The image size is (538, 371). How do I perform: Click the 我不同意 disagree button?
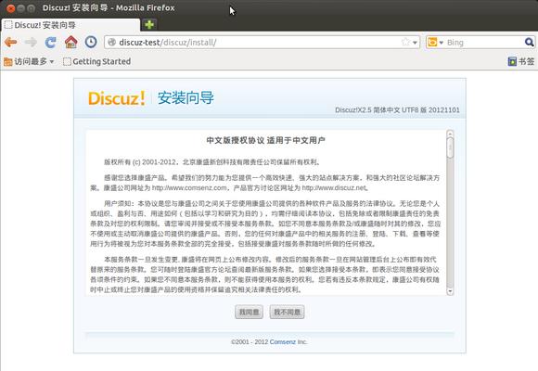(x=287, y=312)
